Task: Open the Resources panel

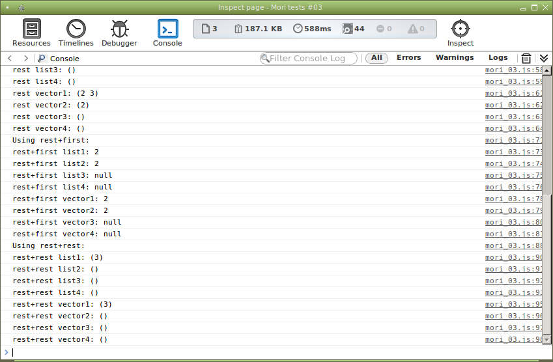Action: pos(31,33)
